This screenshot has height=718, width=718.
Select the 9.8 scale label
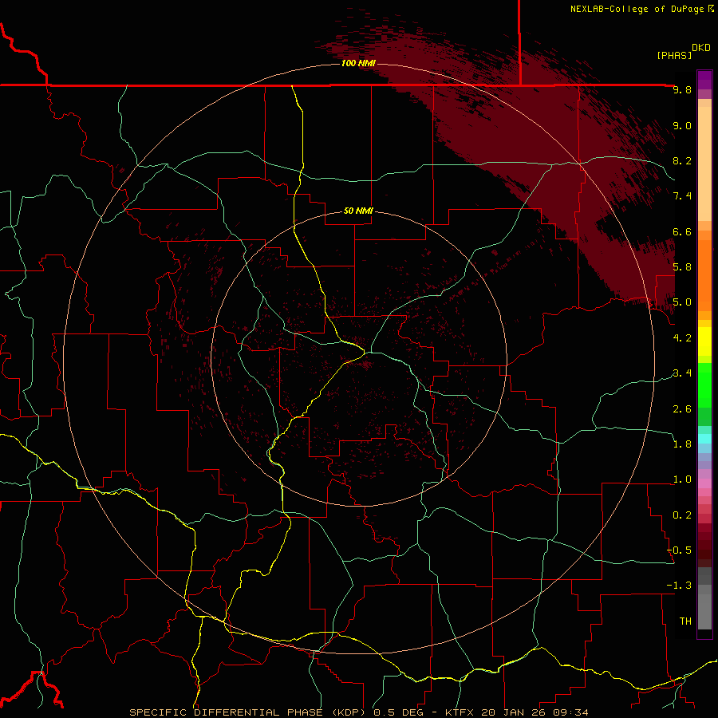point(682,89)
